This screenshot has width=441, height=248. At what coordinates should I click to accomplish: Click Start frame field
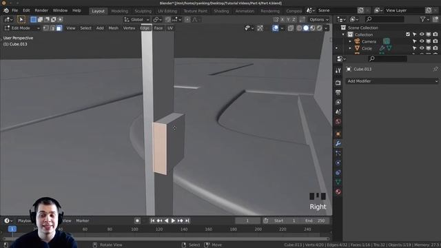pyautogui.click(x=285, y=220)
